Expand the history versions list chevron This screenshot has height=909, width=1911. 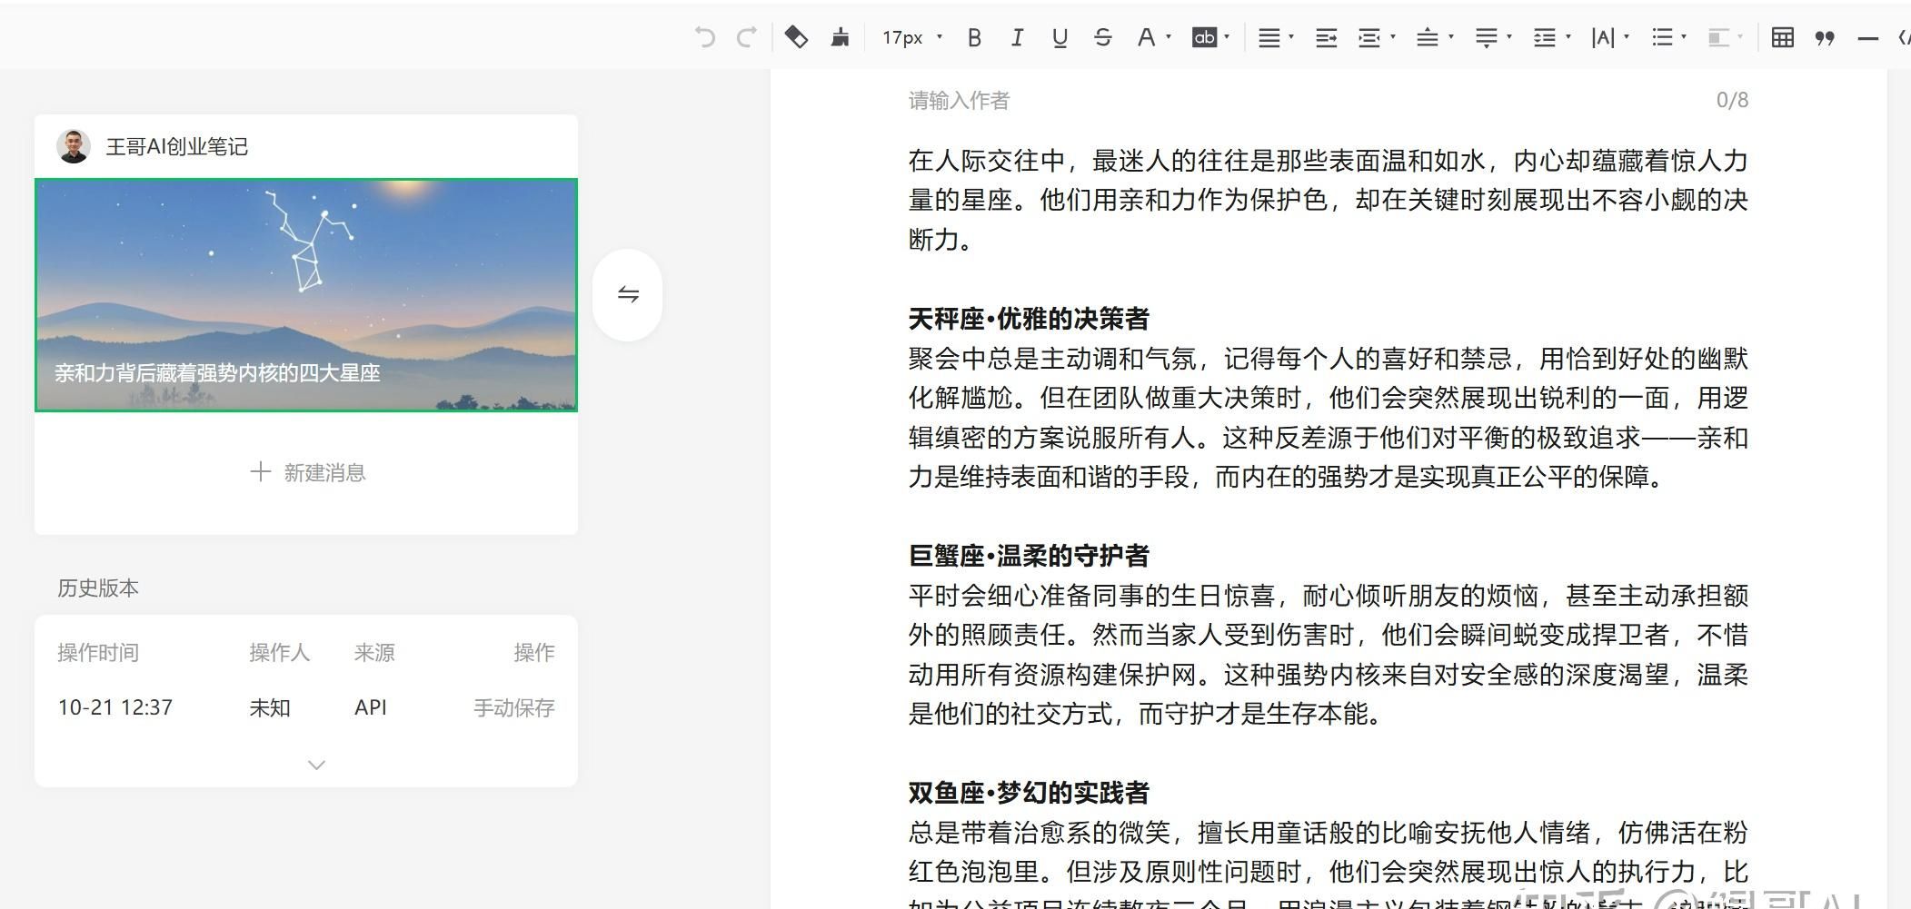pyautogui.click(x=316, y=765)
